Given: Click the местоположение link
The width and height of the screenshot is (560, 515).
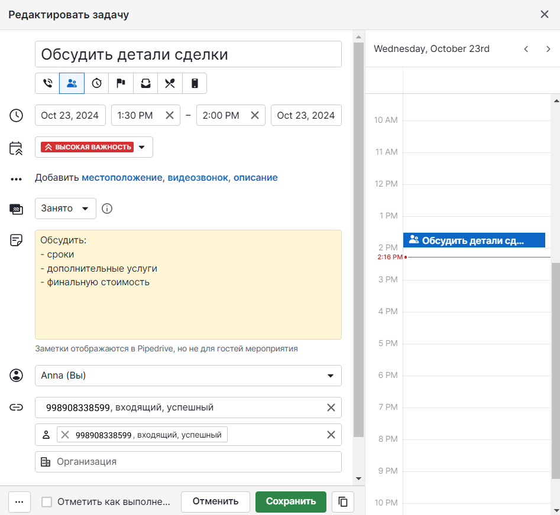Looking at the screenshot, I should point(122,178).
